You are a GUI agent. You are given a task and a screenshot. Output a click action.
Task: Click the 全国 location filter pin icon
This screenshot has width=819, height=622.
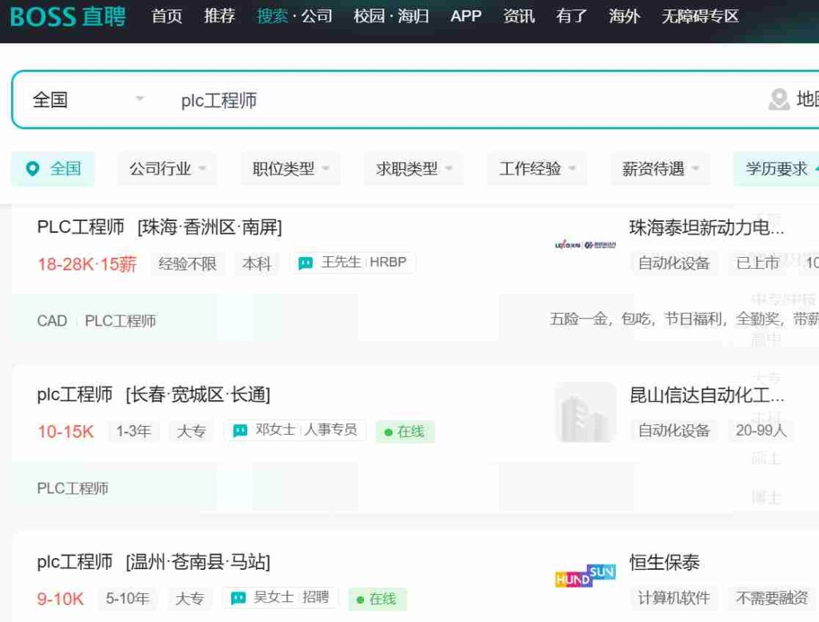32,168
